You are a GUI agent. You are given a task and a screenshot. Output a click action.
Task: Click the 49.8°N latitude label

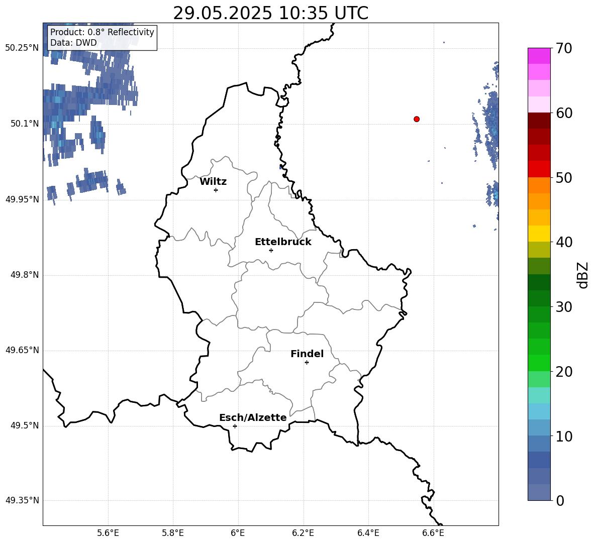coord(25,275)
